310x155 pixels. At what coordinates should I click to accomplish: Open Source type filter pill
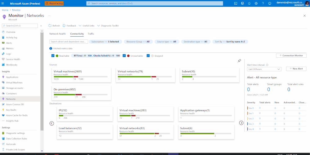167,42
